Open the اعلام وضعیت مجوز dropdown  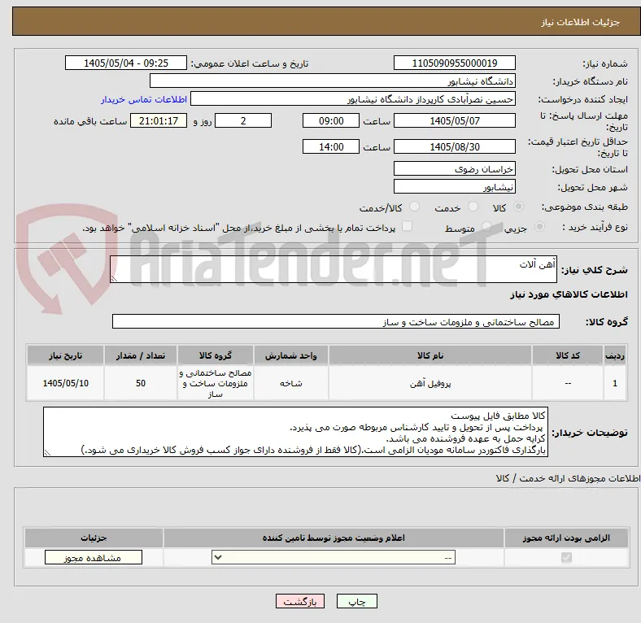pyautogui.click(x=334, y=558)
